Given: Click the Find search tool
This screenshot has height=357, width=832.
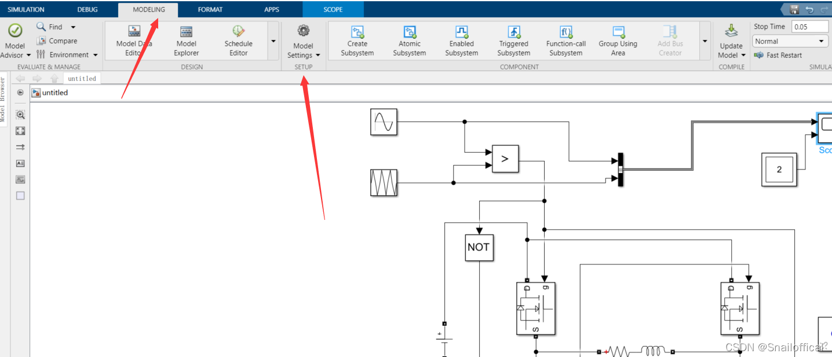Looking at the screenshot, I should [49, 27].
